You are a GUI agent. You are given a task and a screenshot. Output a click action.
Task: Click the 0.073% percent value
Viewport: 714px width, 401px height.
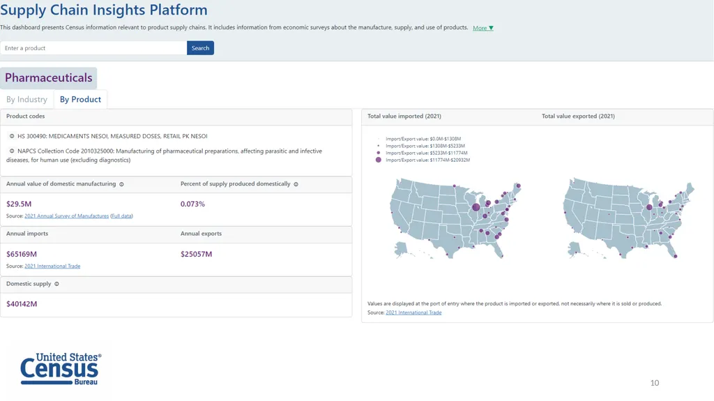[192, 204]
